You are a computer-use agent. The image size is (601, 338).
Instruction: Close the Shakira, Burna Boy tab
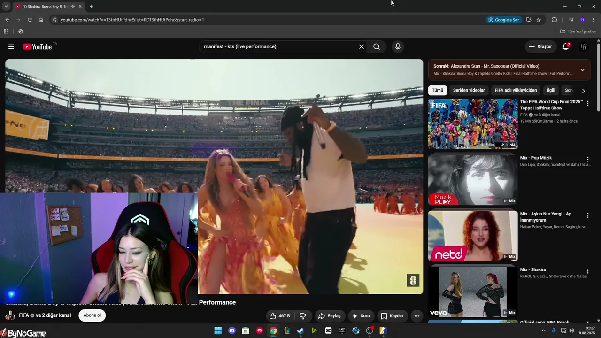pyautogui.click(x=80, y=7)
